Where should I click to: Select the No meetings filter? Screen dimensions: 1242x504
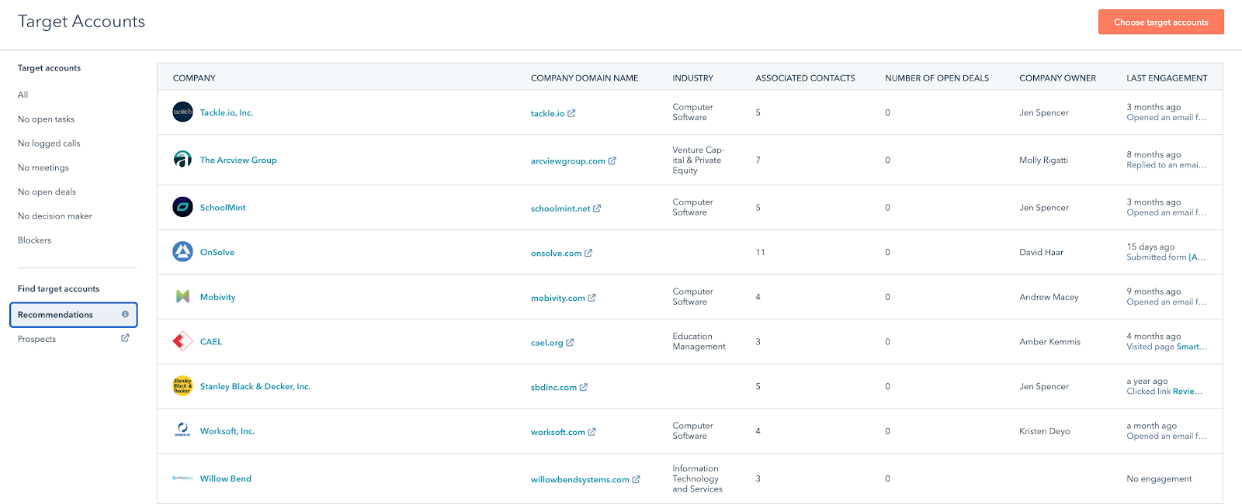[x=43, y=167]
